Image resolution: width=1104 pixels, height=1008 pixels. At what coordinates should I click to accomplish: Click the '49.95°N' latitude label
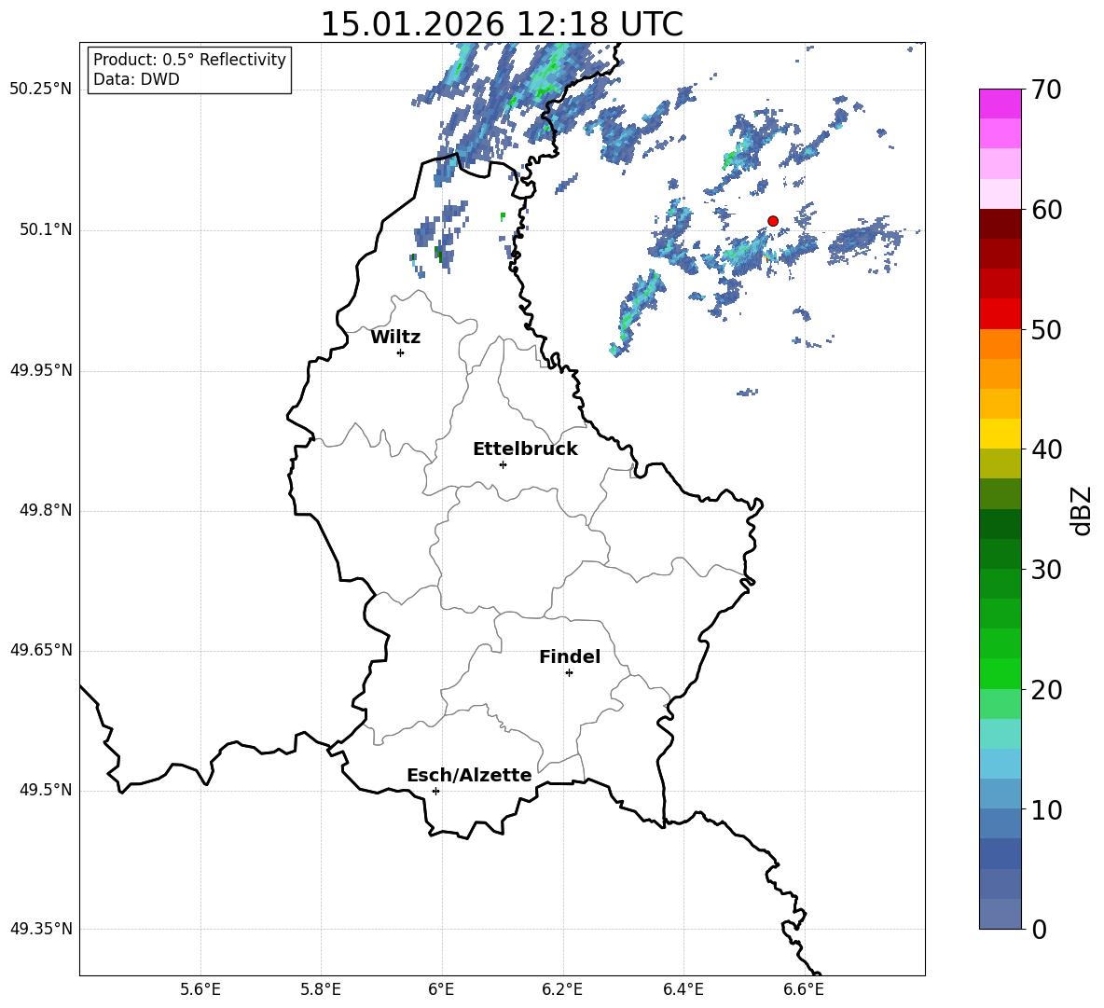point(41,369)
